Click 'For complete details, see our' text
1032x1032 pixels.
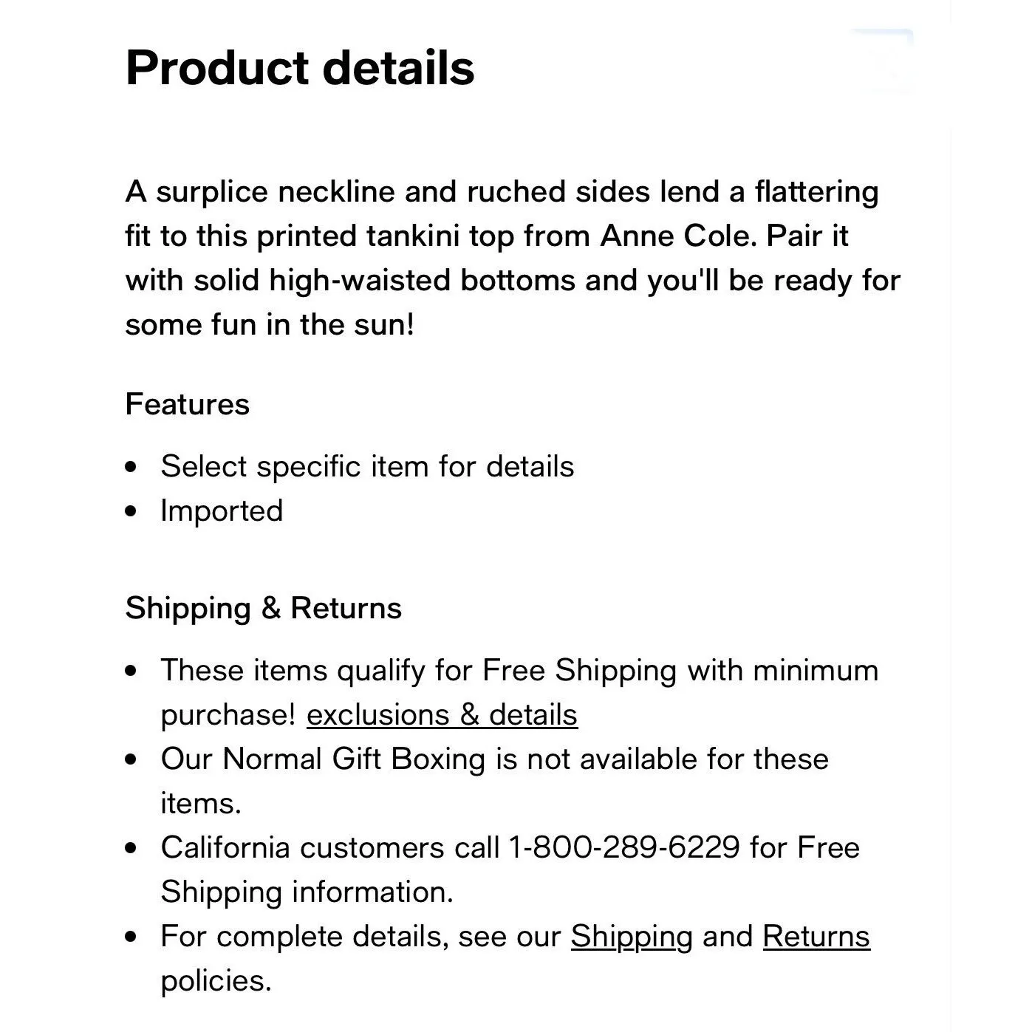click(360, 937)
